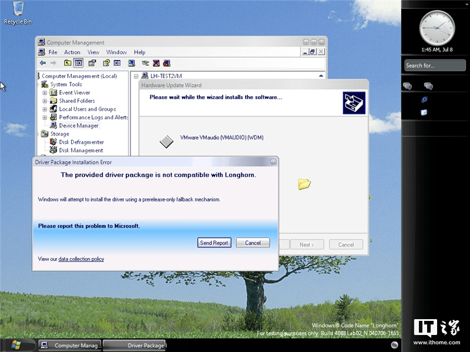Viewport: 470px width, 352px height.
Task: Open the Action menu
Action: point(72,52)
